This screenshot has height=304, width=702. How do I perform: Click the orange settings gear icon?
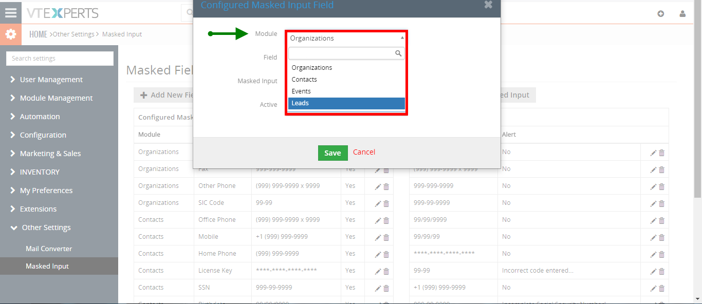pyautogui.click(x=11, y=35)
